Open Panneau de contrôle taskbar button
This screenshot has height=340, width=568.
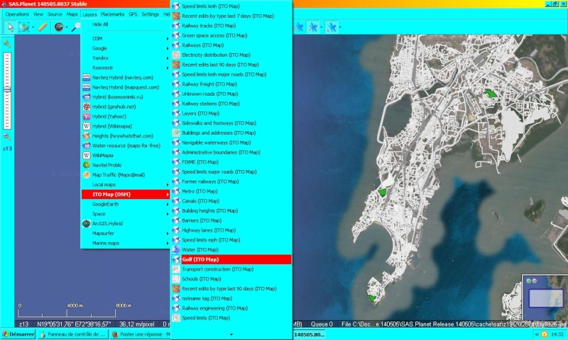pyautogui.click(x=73, y=334)
